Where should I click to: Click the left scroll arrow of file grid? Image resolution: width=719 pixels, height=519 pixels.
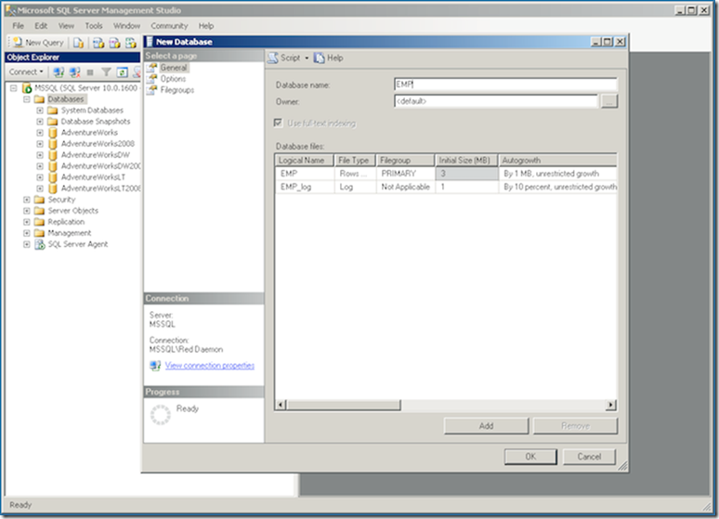(x=281, y=405)
